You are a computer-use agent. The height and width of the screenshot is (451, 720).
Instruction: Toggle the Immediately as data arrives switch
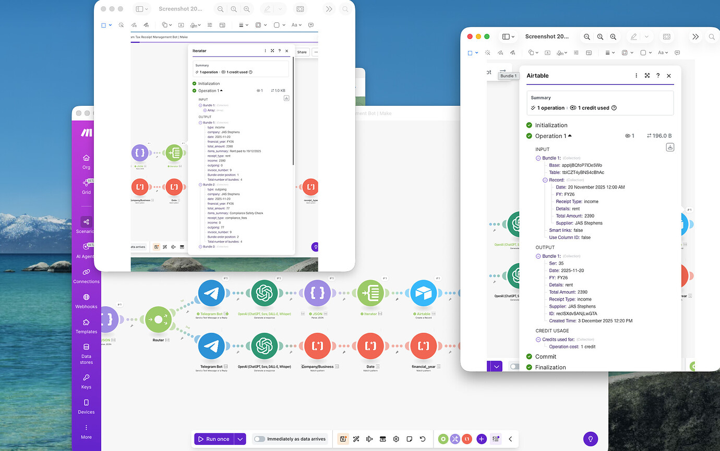(258, 439)
